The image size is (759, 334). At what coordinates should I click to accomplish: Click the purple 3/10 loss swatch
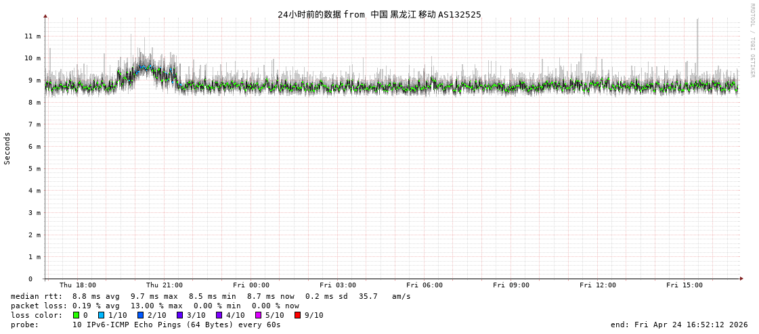180,315
